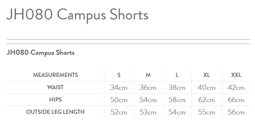The width and height of the screenshot is (255, 134).
Task: Select the HIPS row label
Action: pyautogui.click(x=56, y=100)
